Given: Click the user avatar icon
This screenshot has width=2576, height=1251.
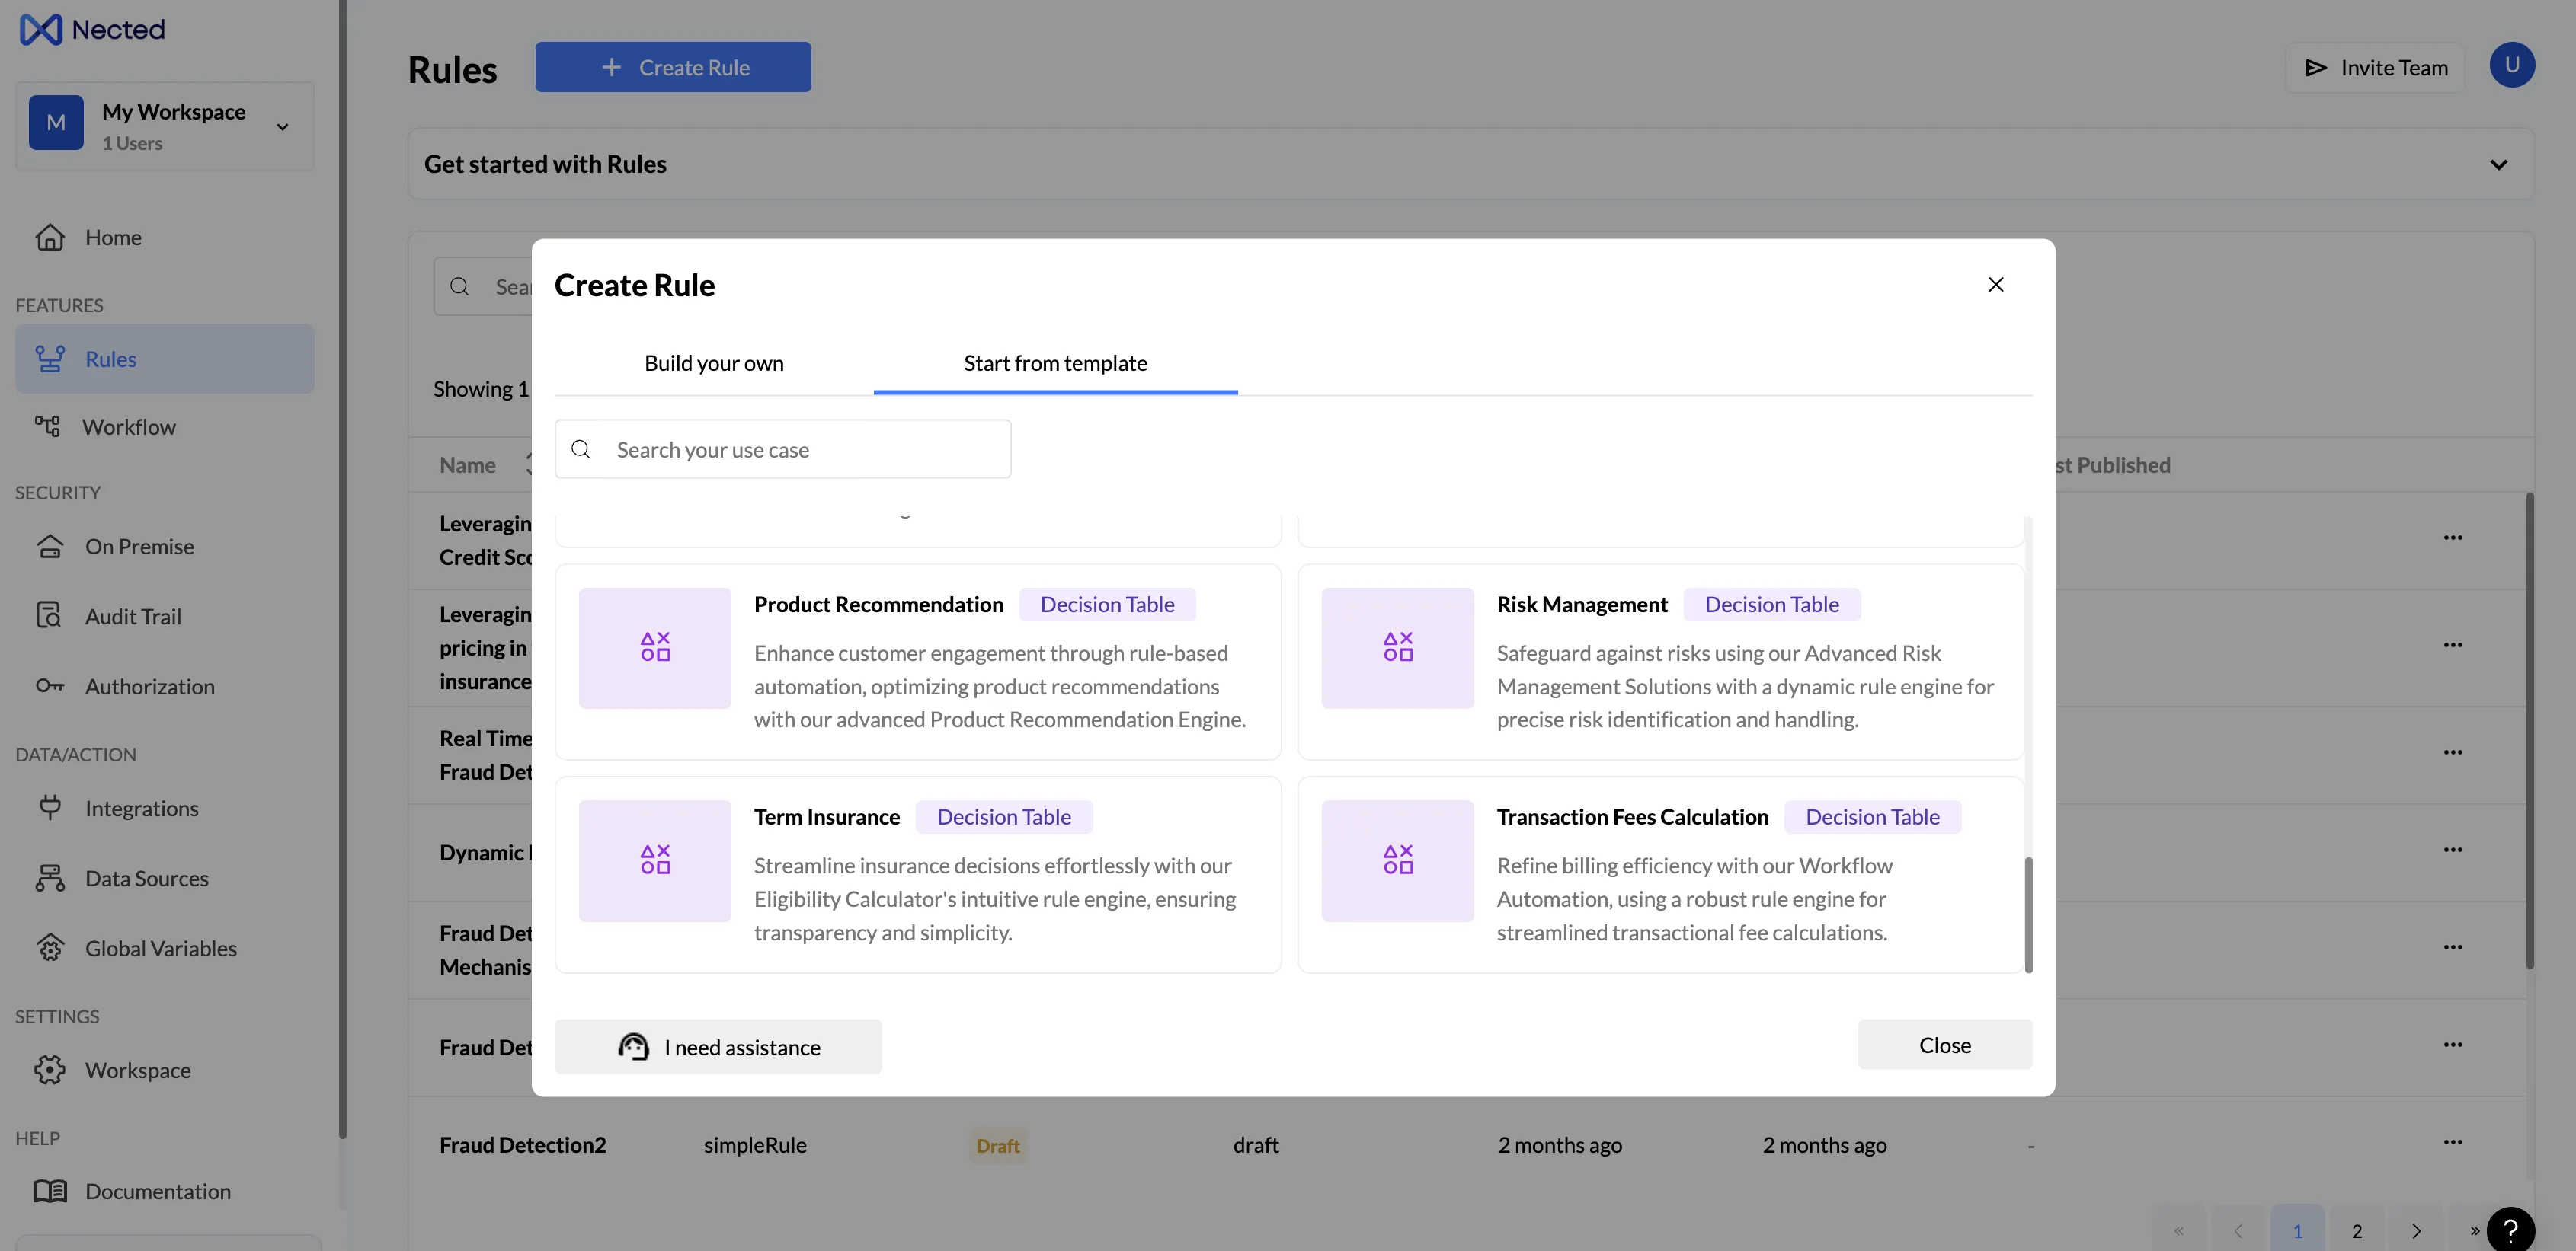Looking at the screenshot, I should (2511, 66).
